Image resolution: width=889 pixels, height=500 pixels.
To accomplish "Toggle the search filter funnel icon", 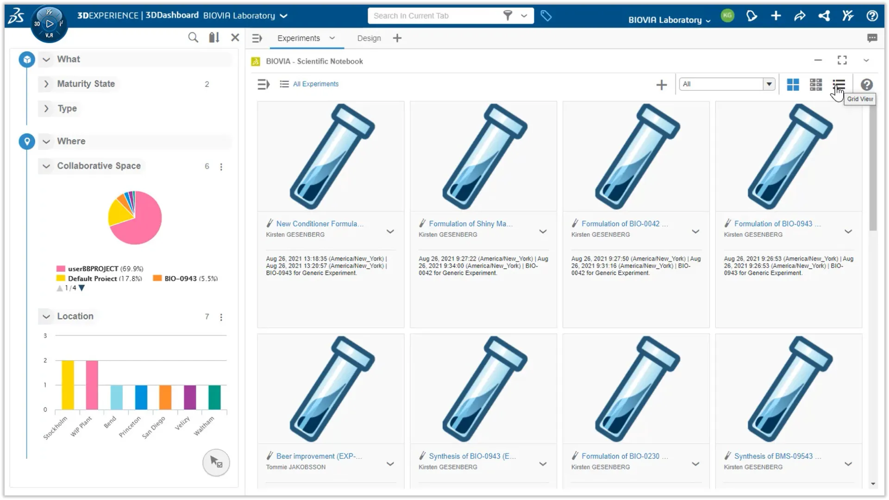I will (x=507, y=15).
